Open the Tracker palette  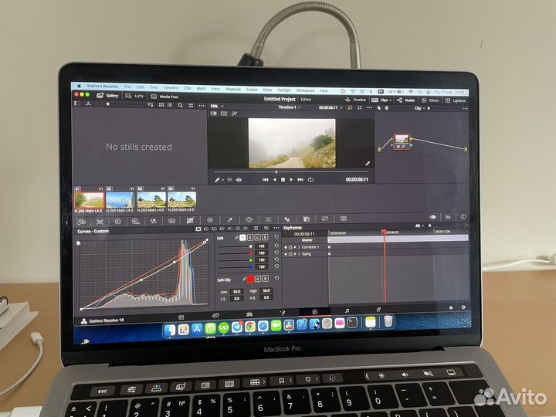[269, 219]
